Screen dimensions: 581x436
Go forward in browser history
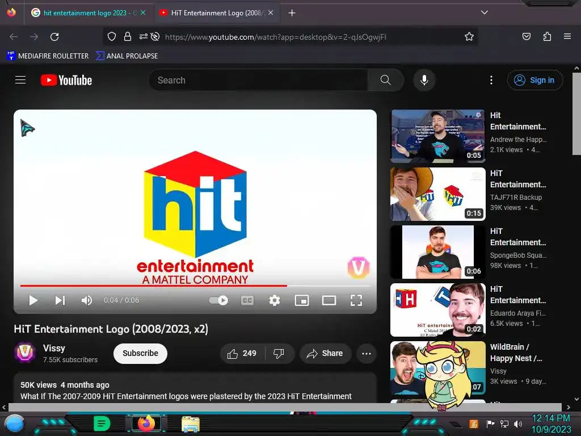[34, 37]
